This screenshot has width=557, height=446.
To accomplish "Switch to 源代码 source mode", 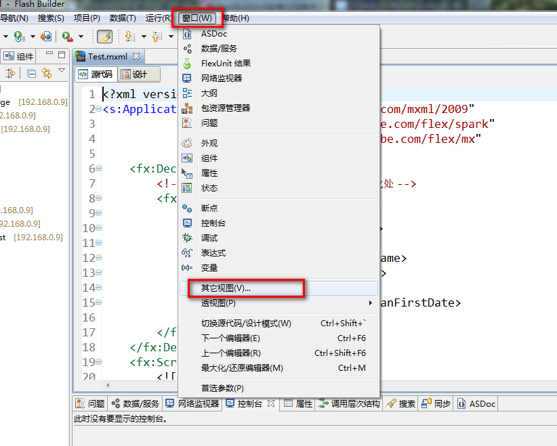I will [96, 74].
